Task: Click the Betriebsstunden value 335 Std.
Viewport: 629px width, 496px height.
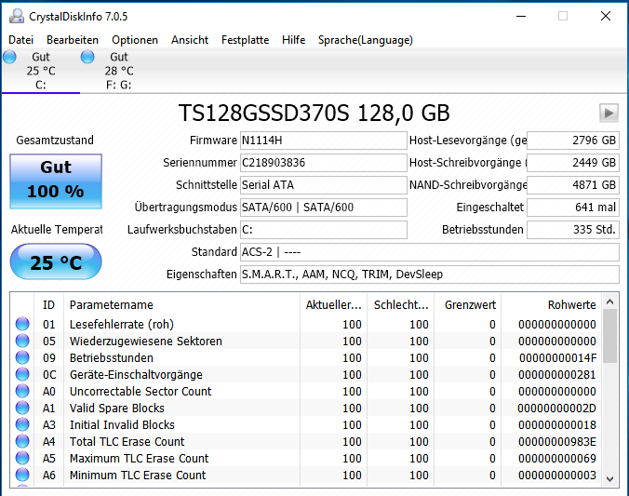Action: [x=573, y=230]
